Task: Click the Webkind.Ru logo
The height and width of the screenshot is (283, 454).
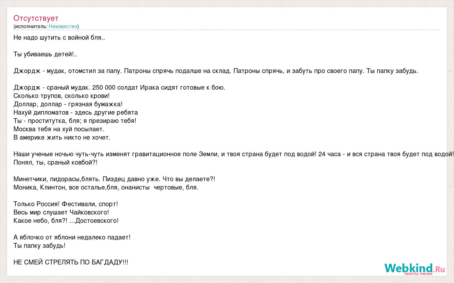Action: coord(415,269)
